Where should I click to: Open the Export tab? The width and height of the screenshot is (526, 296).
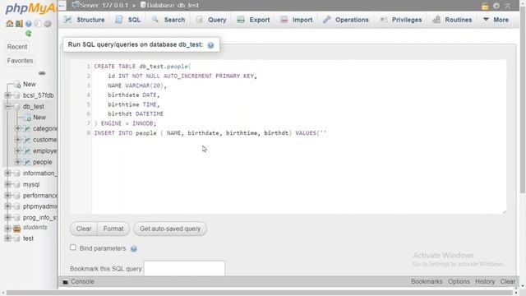tap(253, 20)
